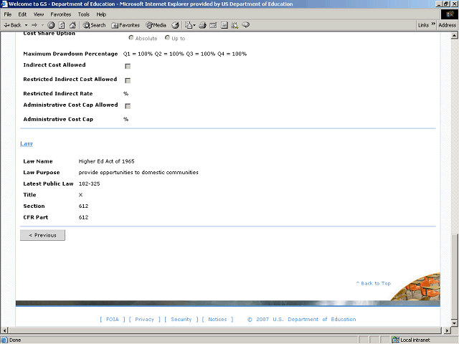Open the Security footer link

pyautogui.click(x=181, y=320)
